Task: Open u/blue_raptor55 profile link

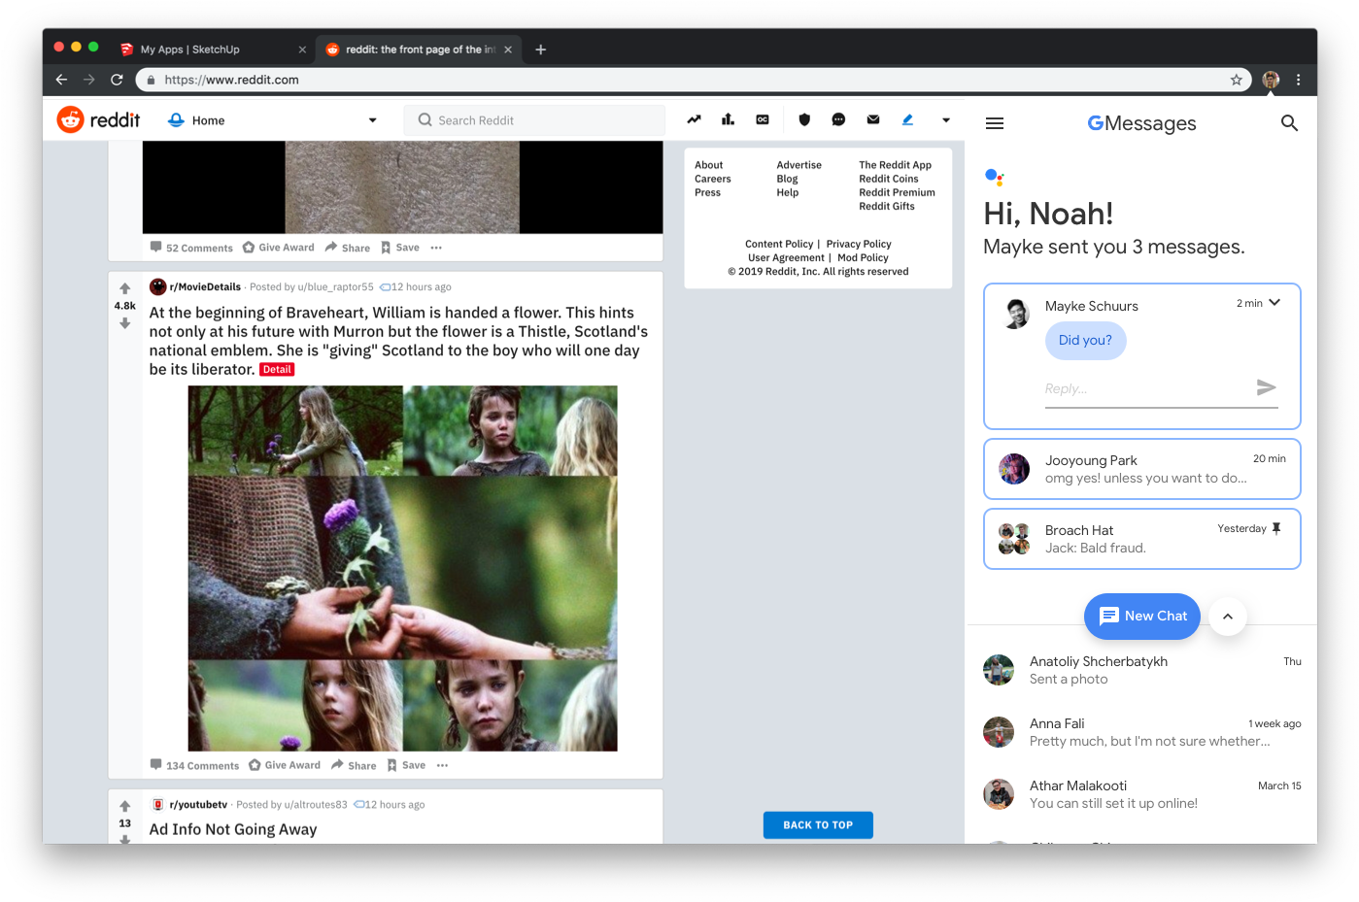Action: coord(335,286)
